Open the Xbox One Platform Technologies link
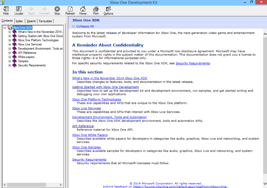Screen dimensions: 267x188 pyautogui.click(x=96, y=99)
